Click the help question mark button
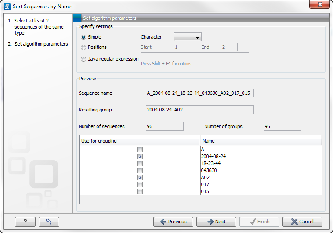 (25, 222)
